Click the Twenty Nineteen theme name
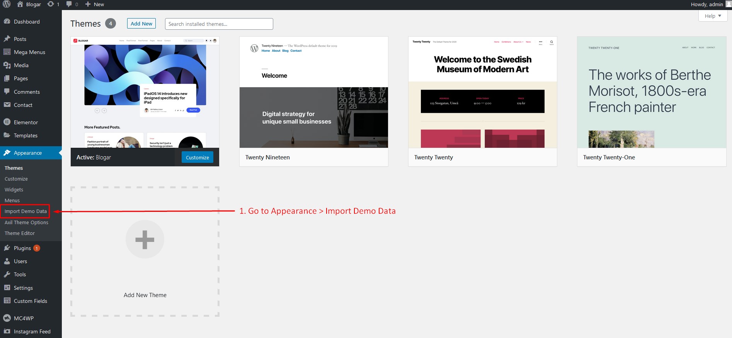 pyautogui.click(x=267, y=157)
